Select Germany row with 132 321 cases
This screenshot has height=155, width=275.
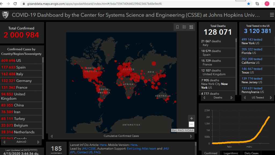(x=21, y=81)
